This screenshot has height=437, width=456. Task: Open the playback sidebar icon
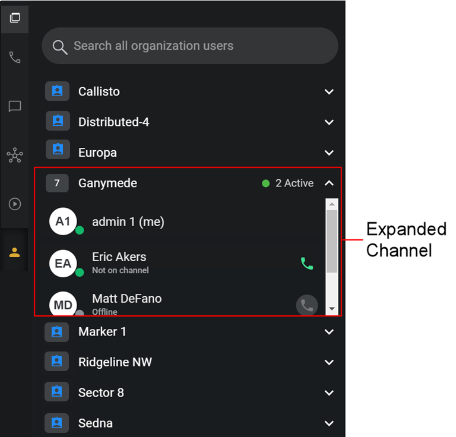tap(15, 204)
